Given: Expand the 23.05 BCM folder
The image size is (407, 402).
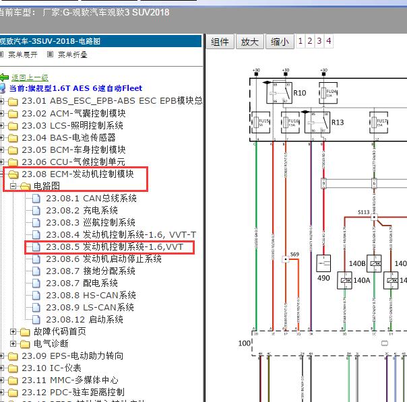Looking at the screenshot, I should [1, 149].
